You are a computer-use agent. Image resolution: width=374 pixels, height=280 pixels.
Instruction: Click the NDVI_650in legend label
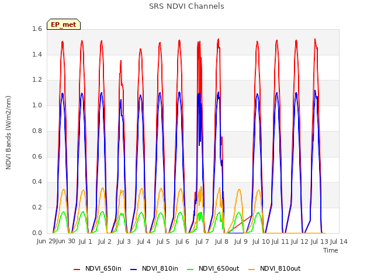(103, 269)
